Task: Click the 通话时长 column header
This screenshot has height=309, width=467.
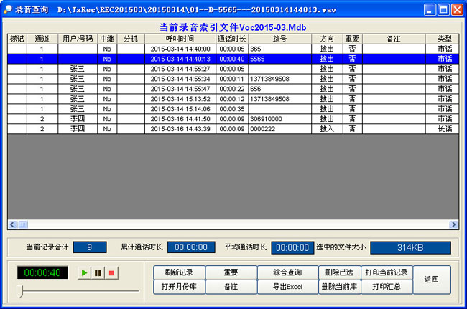Action: click(231, 39)
